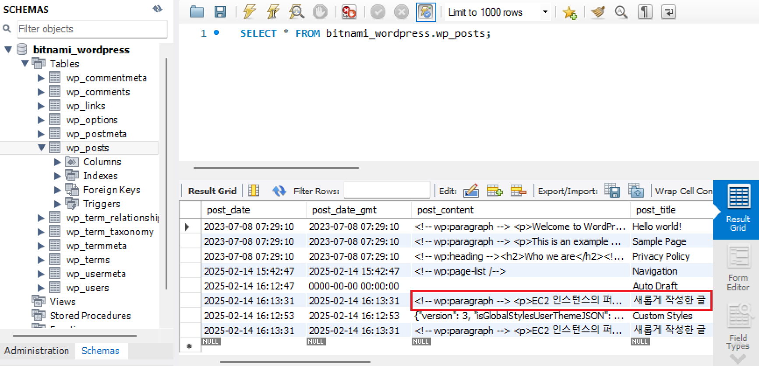This screenshot has width=759, height=366.
Task: Focus the Filter objects field
Action: (92, 29)
